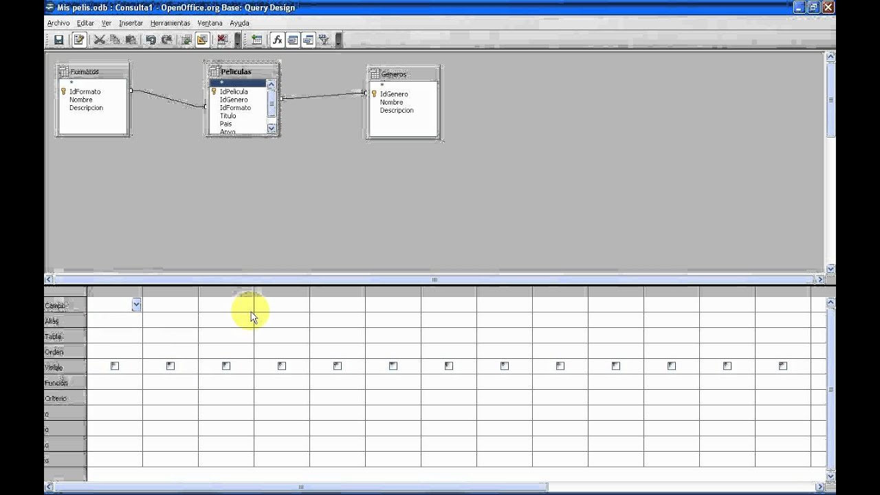
Task: Select the Campo row header
Action: [x=65, y=305]
